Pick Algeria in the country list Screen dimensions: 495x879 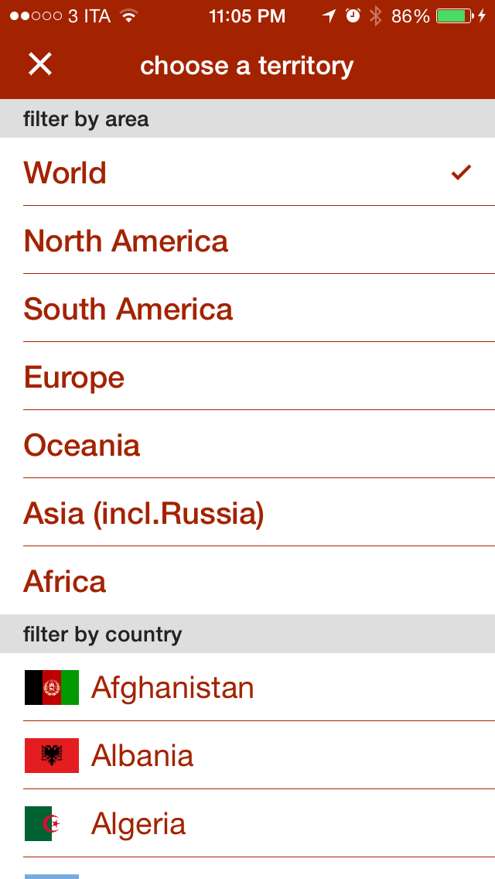138,823
